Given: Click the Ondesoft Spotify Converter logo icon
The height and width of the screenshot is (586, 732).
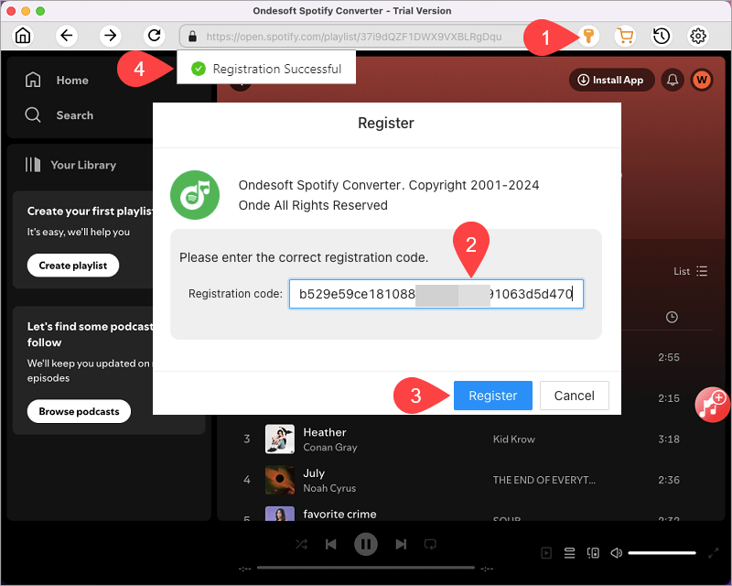Looking at the screenshot, I should tap(195, 195).
